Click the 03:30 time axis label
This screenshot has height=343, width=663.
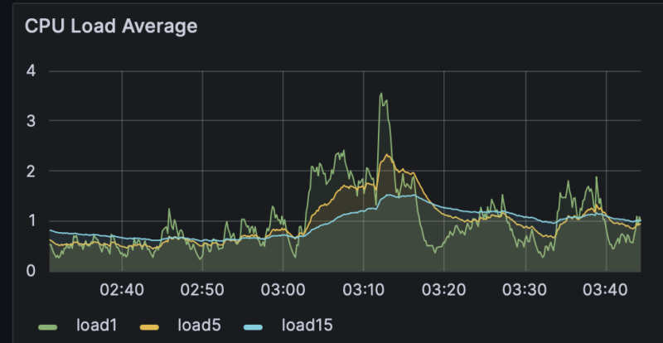[x=525, y=290]
